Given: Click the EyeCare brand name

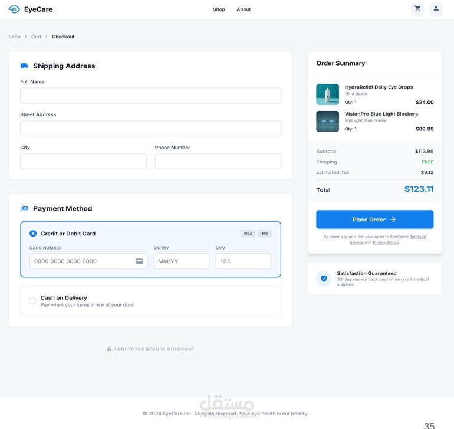Looking at the screenshot, I should [x=38, y=9].
